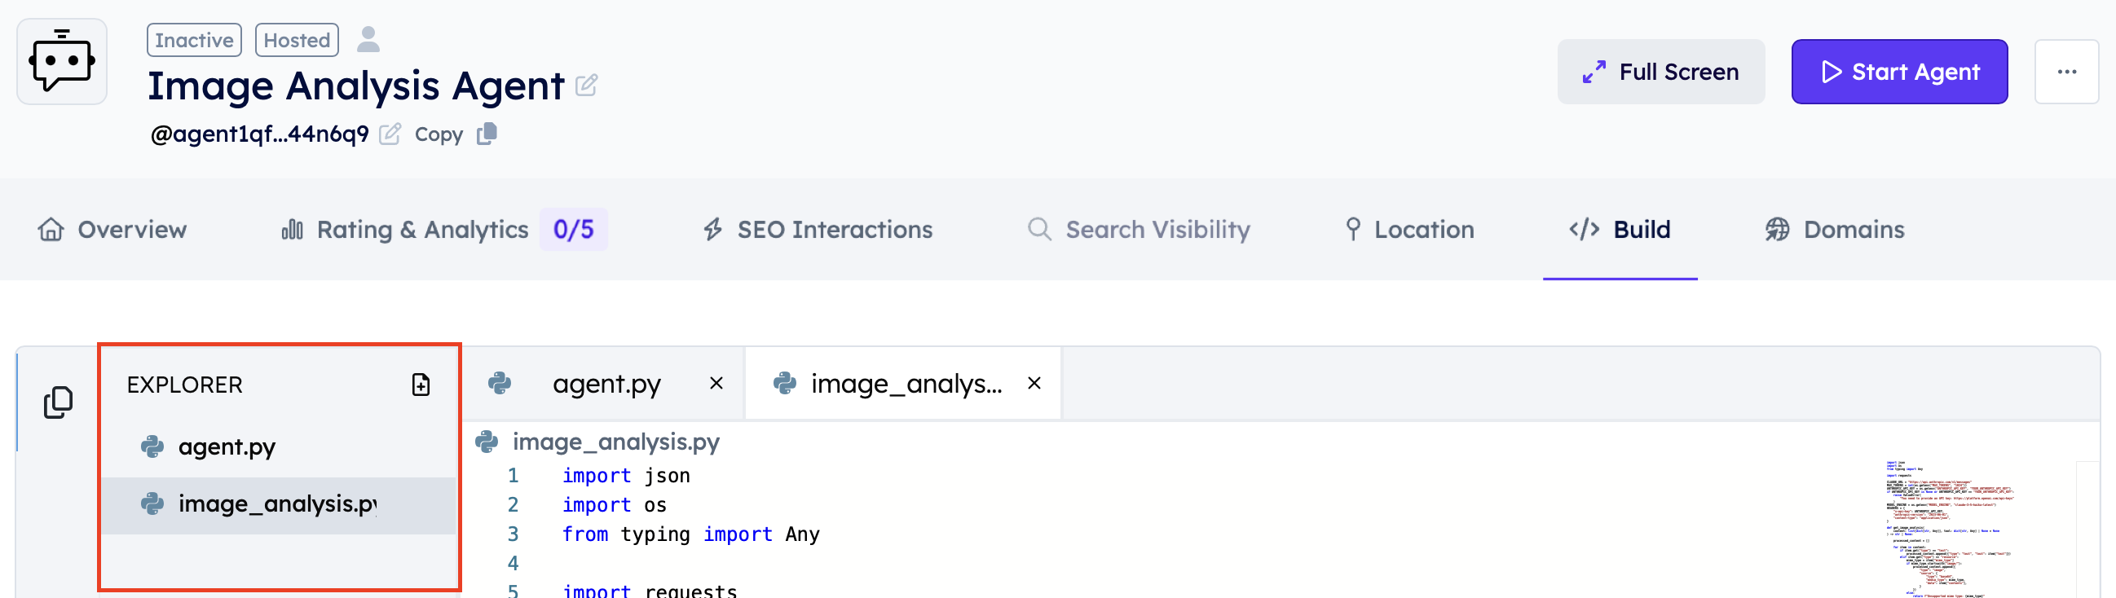Click the code minimap preview
This screenshot has height=598, width=2116.
pyautogui.click(x=1946, y=525)
